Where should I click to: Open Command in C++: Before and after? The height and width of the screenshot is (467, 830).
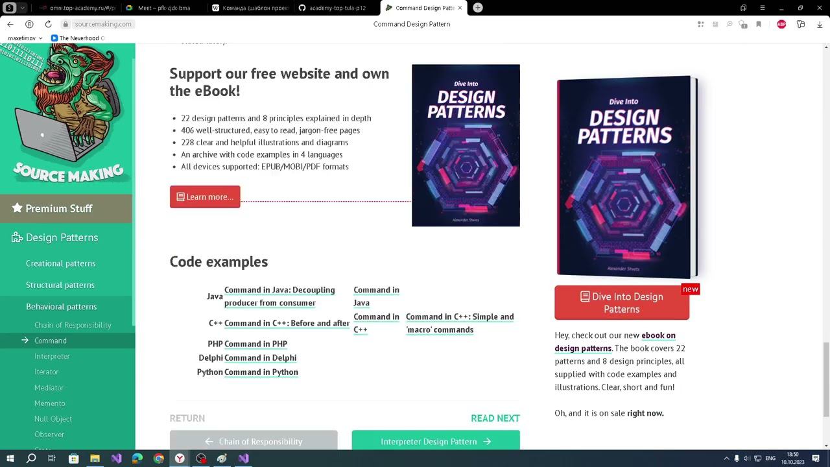tap(287, 323)
